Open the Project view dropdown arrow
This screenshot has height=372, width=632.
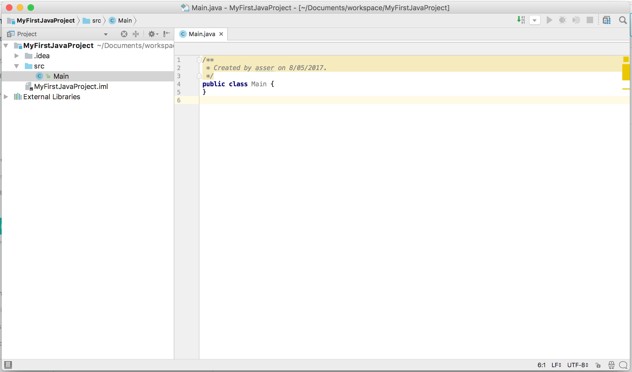coord(106,34)
